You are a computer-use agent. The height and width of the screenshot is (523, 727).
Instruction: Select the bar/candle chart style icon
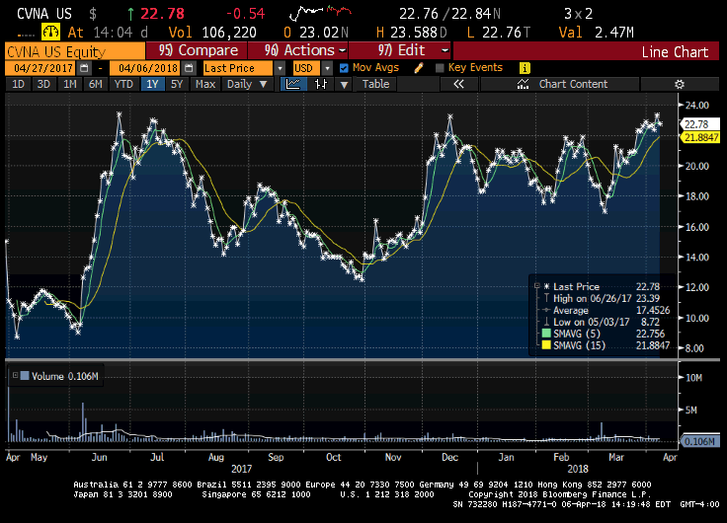pos(321,84)
